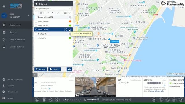Open Móvil Calixto info icon
The image size is (185, 104).
pos(66,29)
